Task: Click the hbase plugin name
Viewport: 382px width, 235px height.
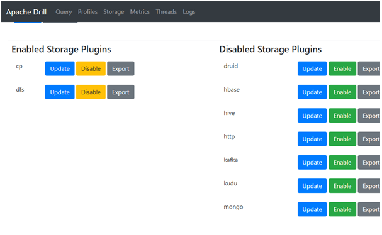Action: coord(232,89)
